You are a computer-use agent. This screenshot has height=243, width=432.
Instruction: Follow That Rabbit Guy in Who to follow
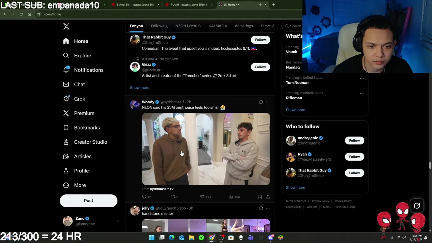(x=354, y=173)
